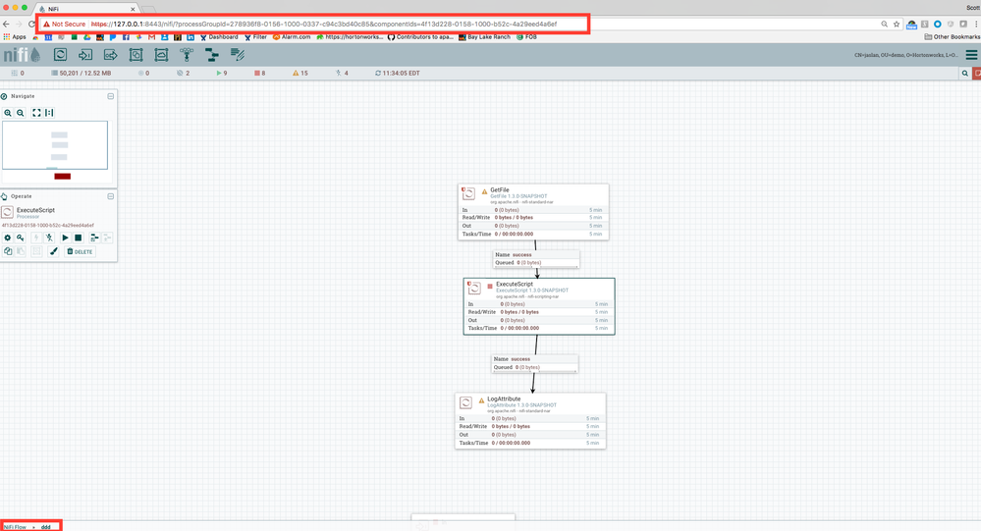Select the success connection below GetFile
Screen dimensions: 981x531
click(536, 259)
